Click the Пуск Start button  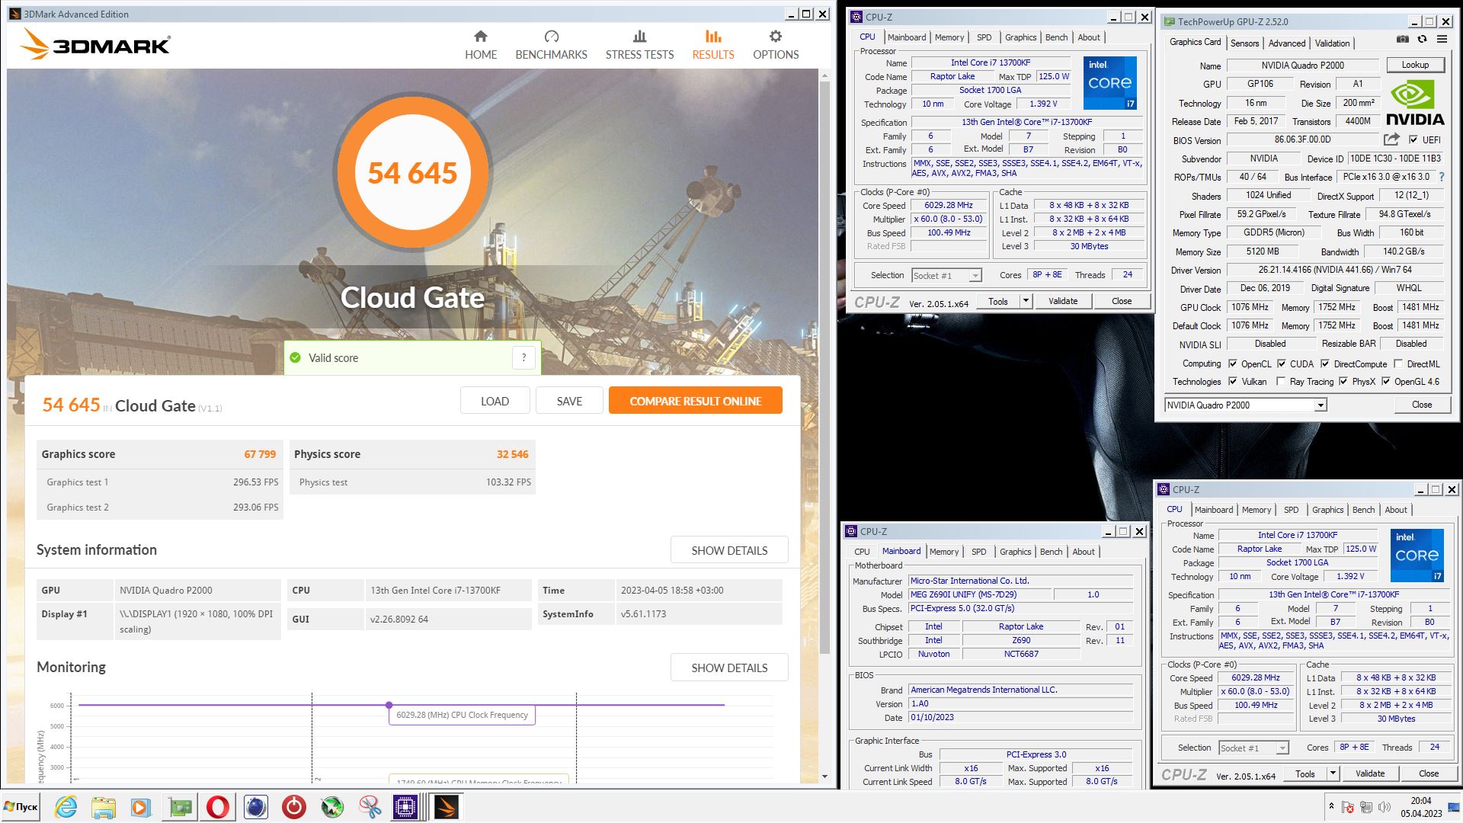pyautogui.click(x=21, y=807)
